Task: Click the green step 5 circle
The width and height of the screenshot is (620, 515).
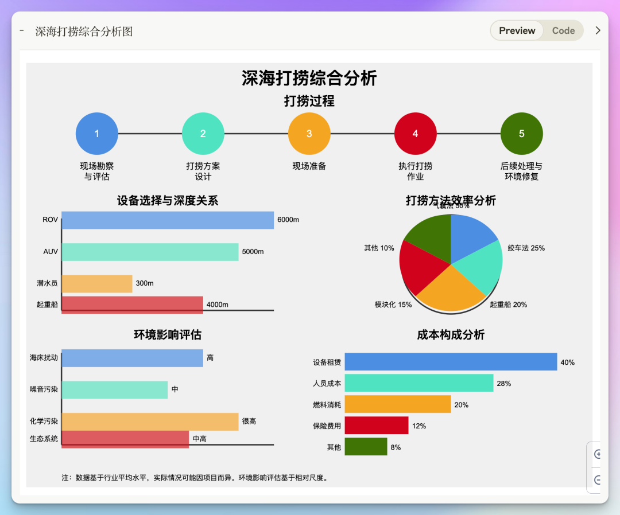Action: tap(521, 134)
